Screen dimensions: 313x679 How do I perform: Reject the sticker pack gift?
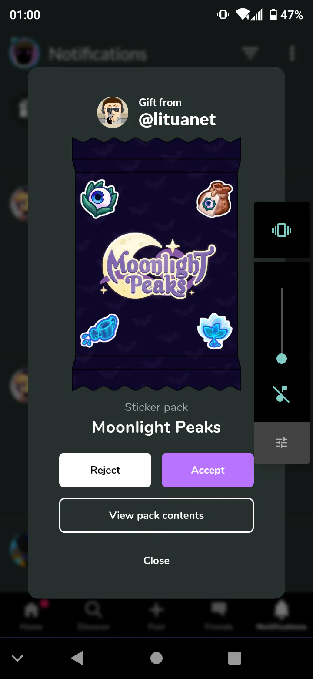click(105, 470)
